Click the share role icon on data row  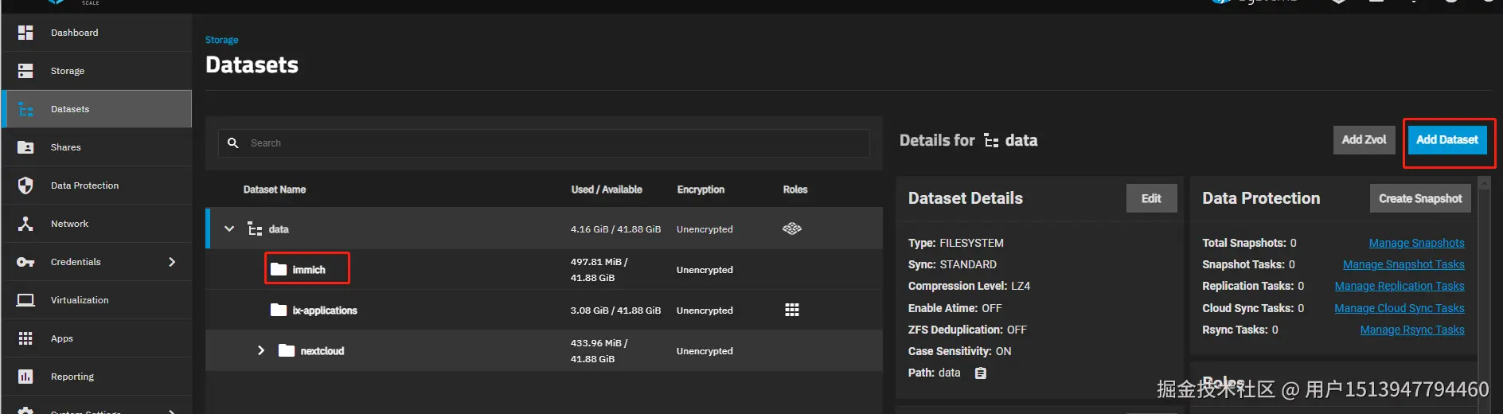pos(792,229)
